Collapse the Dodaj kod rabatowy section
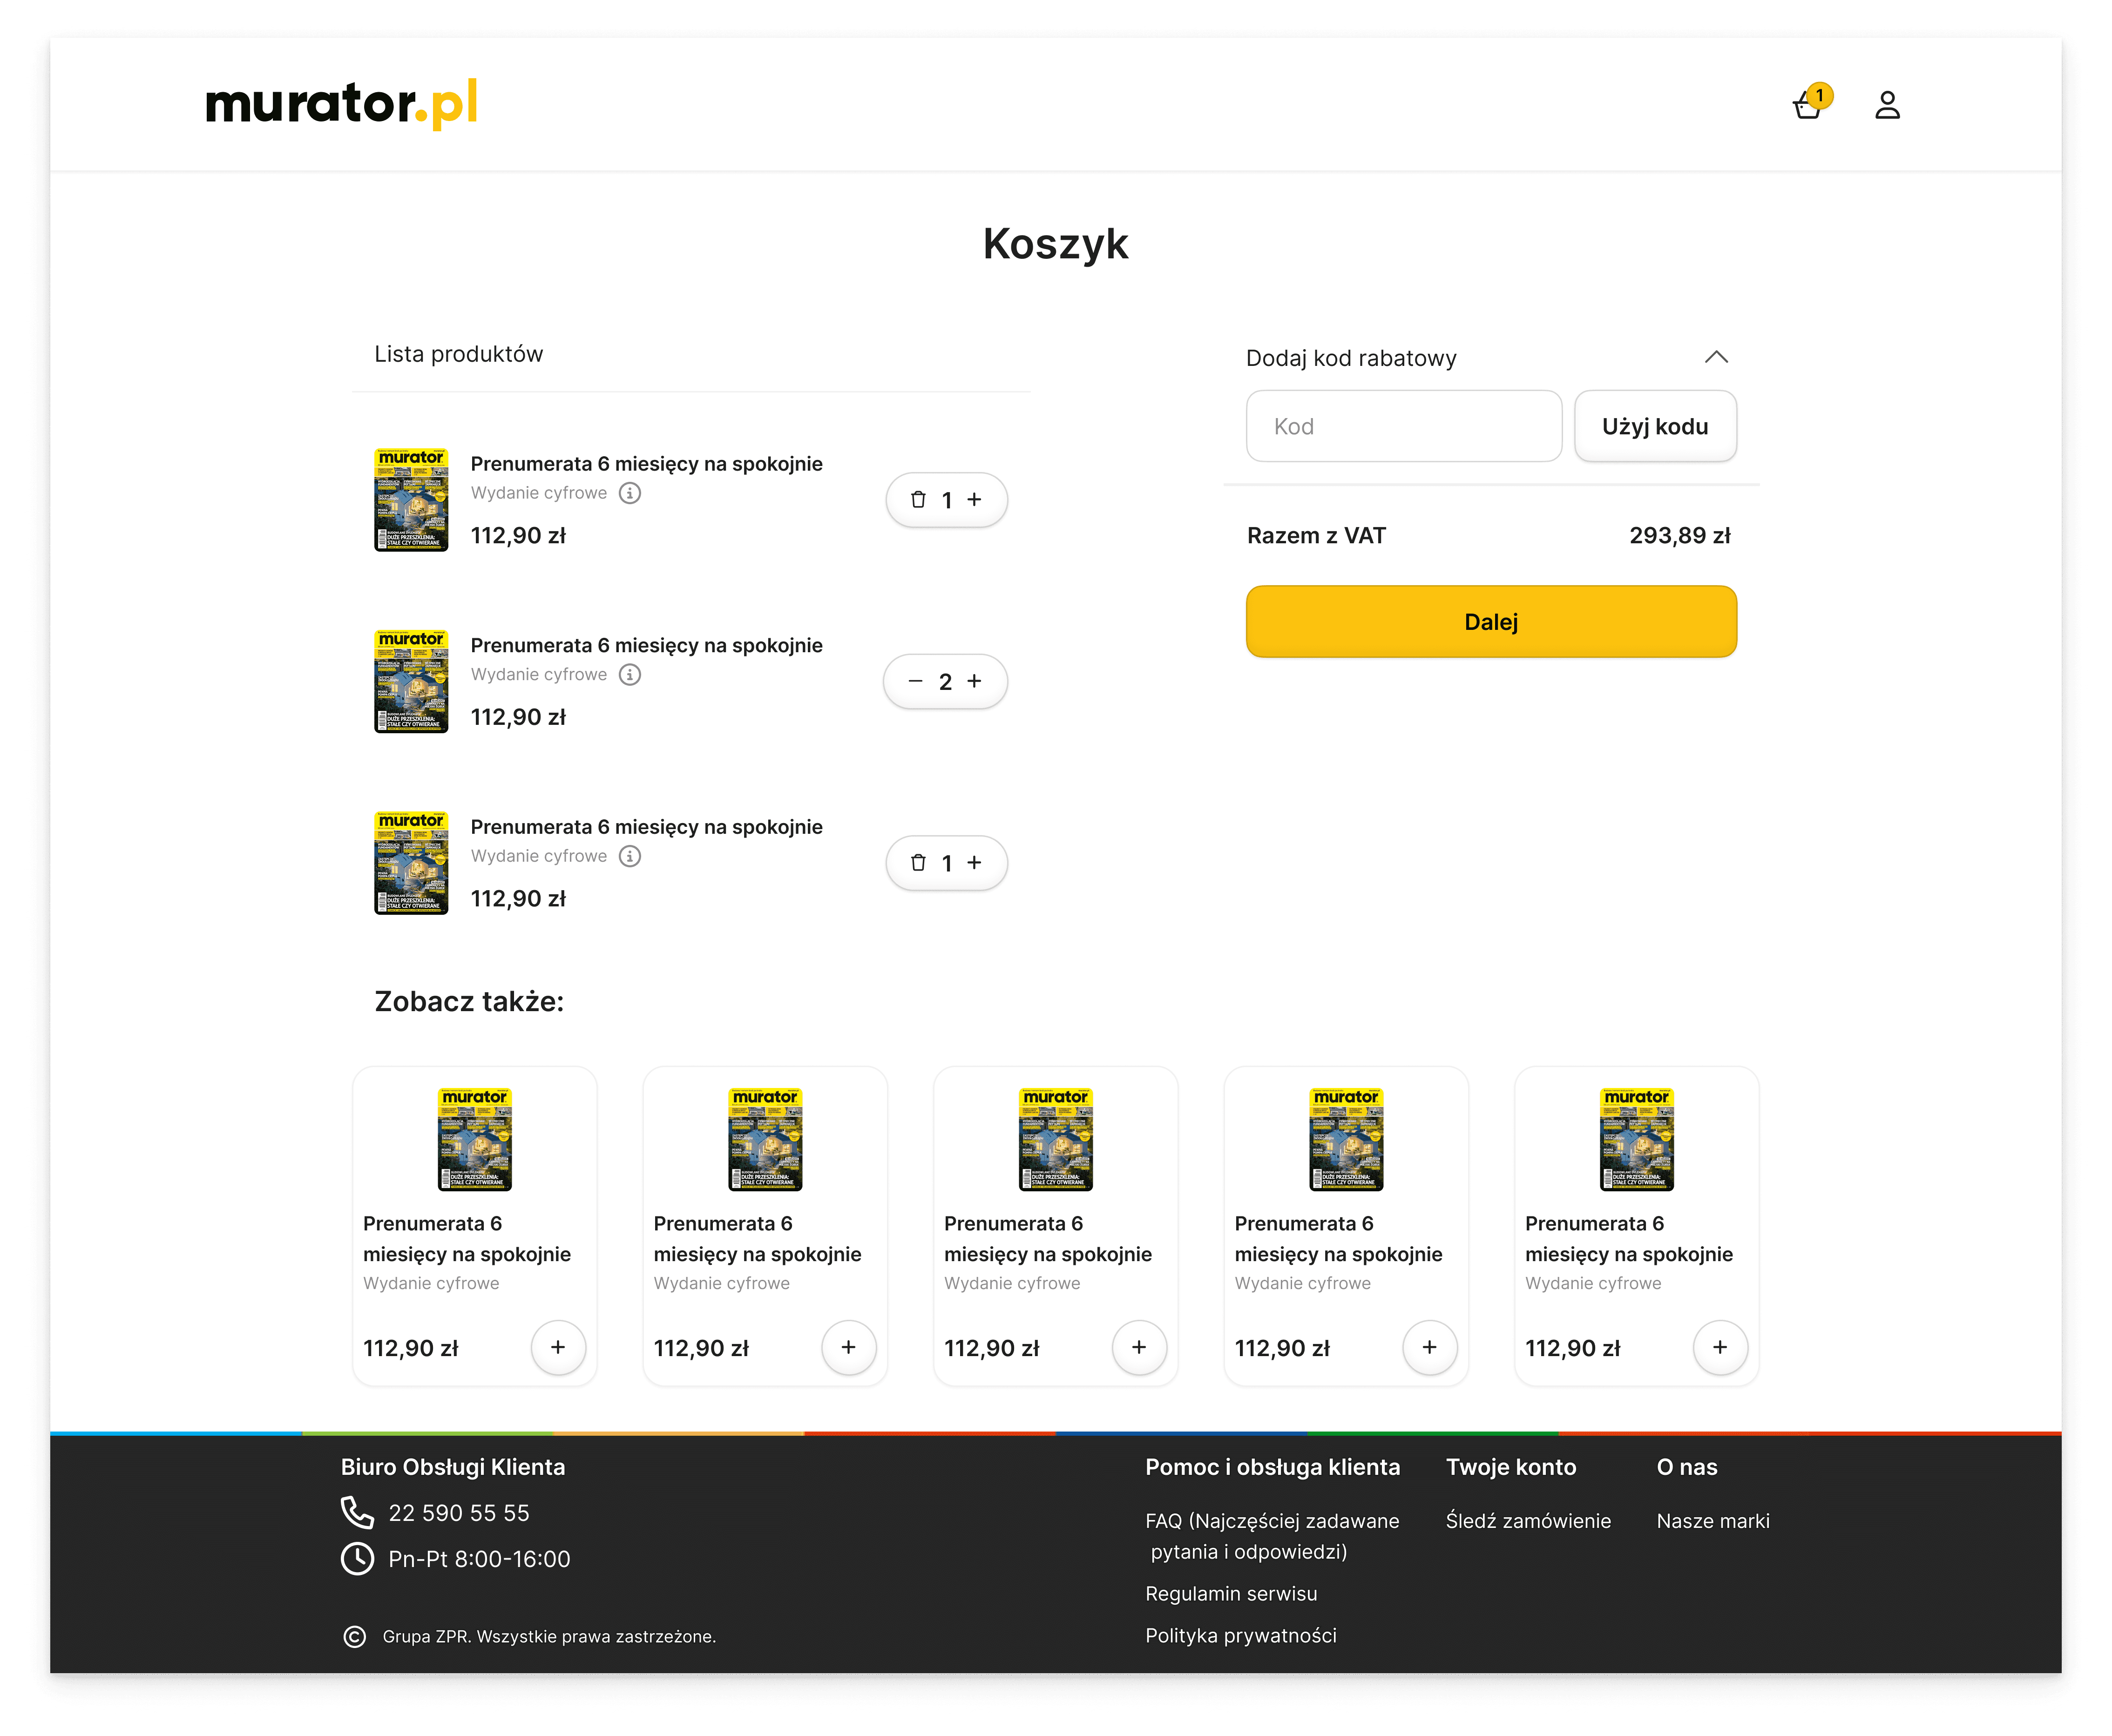 (x=1717, y=357)
